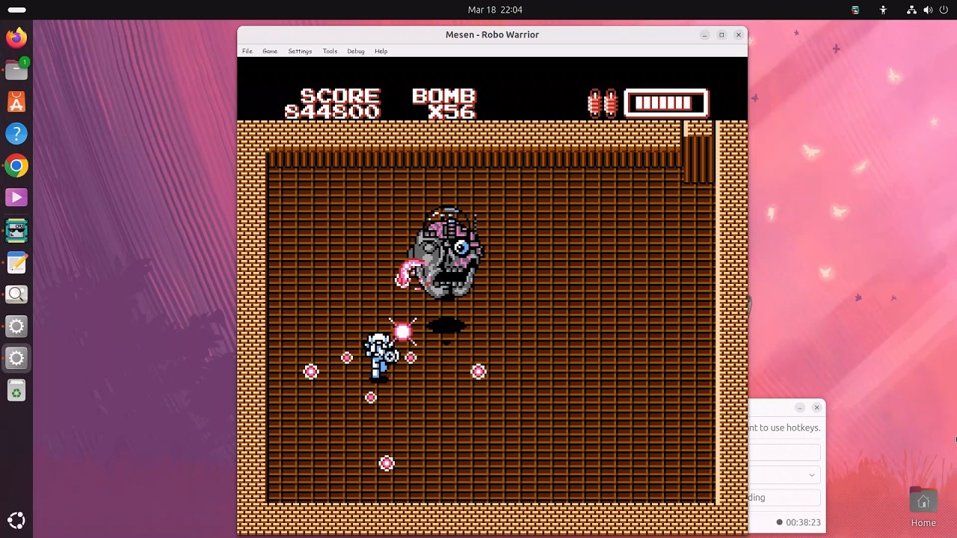Click the green tray indicator icon
Viewport: 957px width, 538px height.
855,10
